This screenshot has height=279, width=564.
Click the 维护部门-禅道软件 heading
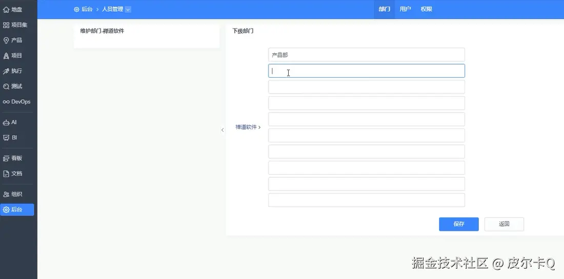pos(102,31)
